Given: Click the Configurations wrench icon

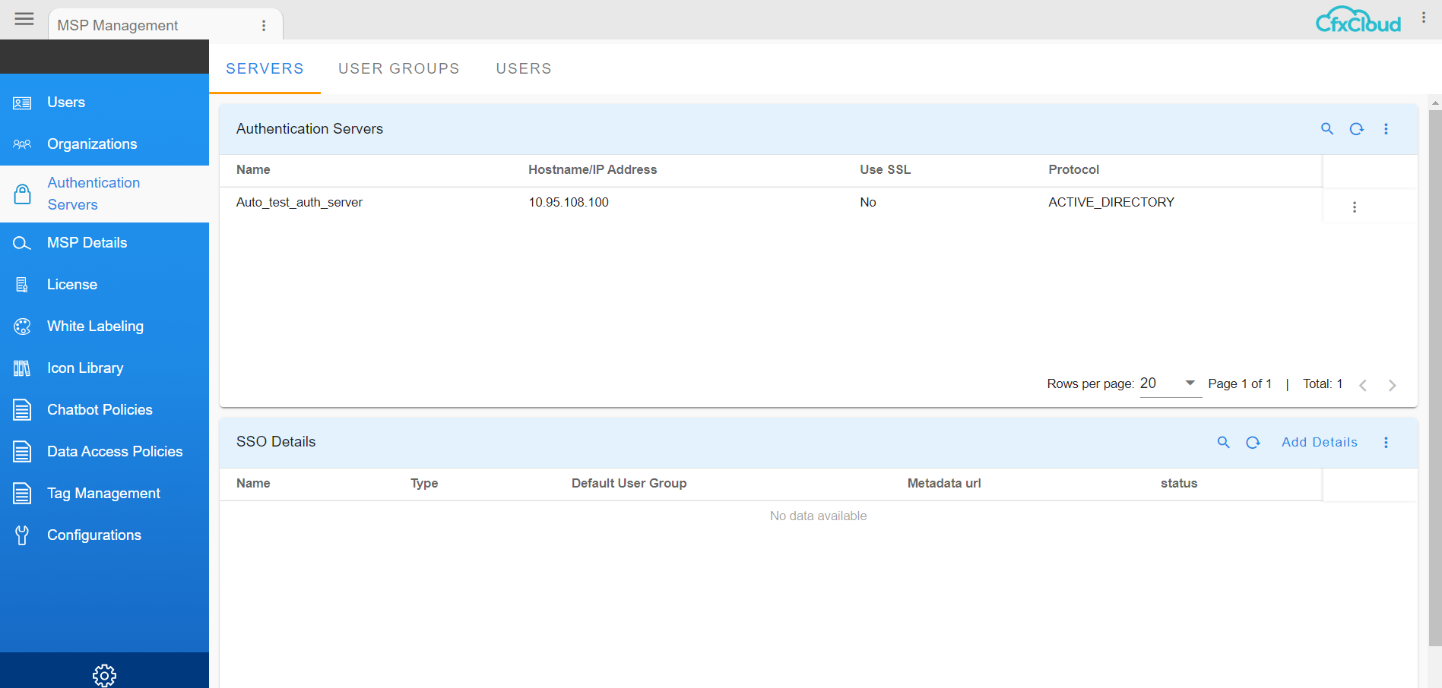Looking at the screenshot, I should click(22, 535).
